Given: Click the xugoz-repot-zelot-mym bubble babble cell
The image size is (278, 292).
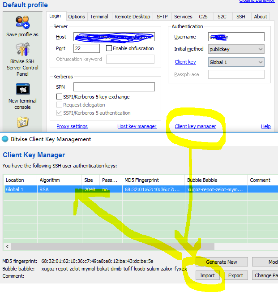Looking at the screenshot, I should (x=216, y=189).
